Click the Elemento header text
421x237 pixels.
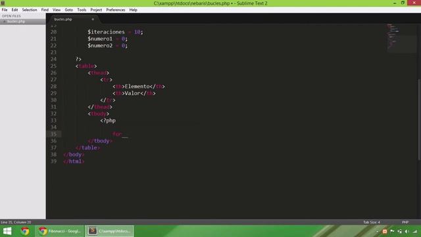coord(137,86)
